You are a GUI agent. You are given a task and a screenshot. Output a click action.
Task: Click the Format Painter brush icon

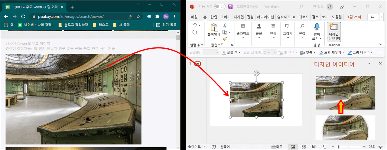click(x=225, y=39)
